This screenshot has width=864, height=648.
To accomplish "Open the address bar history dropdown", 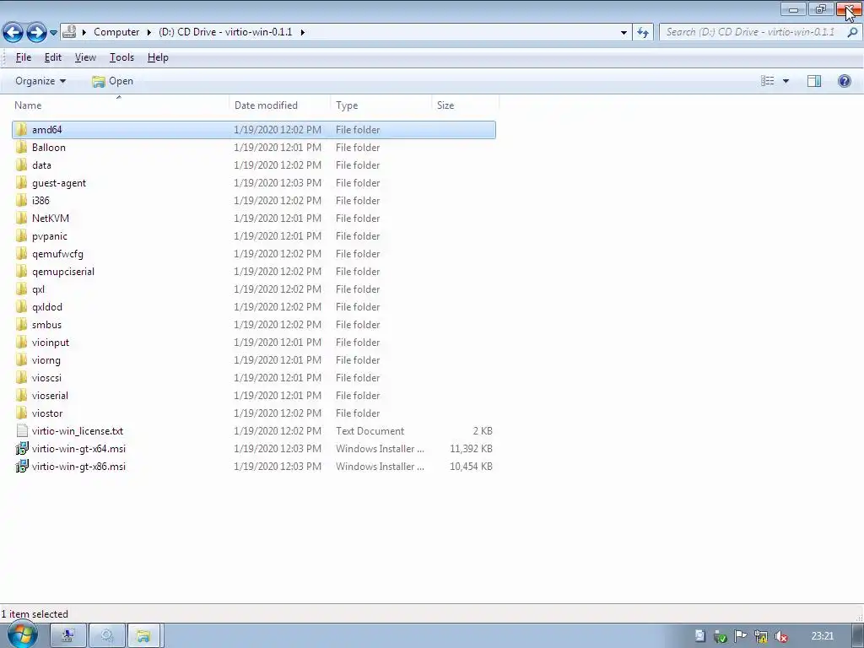I will (x=624, y=33).
